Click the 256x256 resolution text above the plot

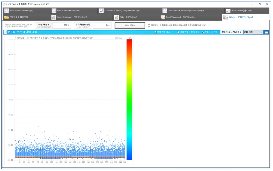click(x=119, y=38)
